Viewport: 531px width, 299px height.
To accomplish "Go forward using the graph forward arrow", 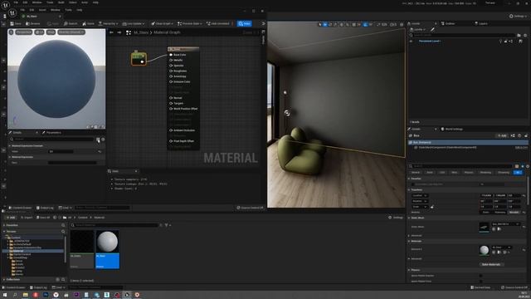I will pos(119,32).
